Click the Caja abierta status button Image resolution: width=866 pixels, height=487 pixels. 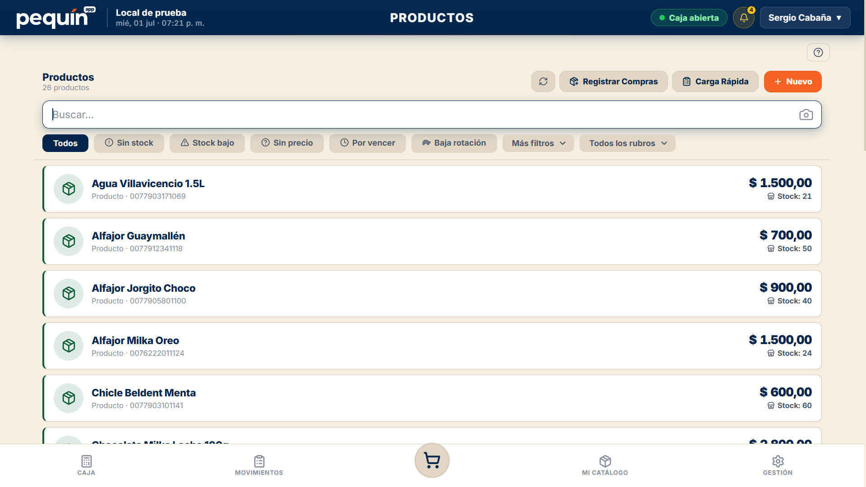tap(689, 18)
